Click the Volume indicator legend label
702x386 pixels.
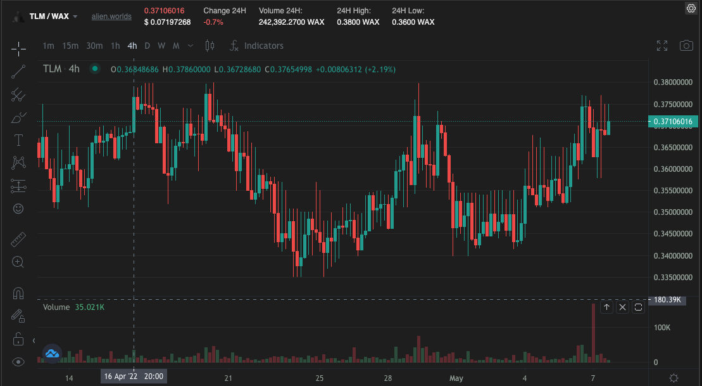[x=56, y=307]
